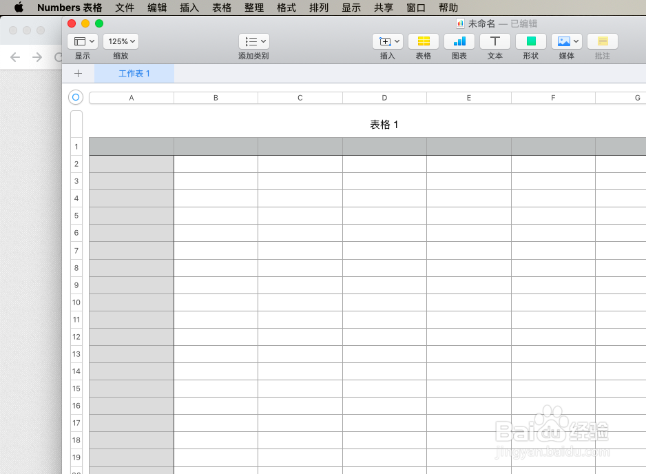646x474 pixels.
Task: Click the 表格 1 table title
Action: pyautogui.click(x=384, y=125)
